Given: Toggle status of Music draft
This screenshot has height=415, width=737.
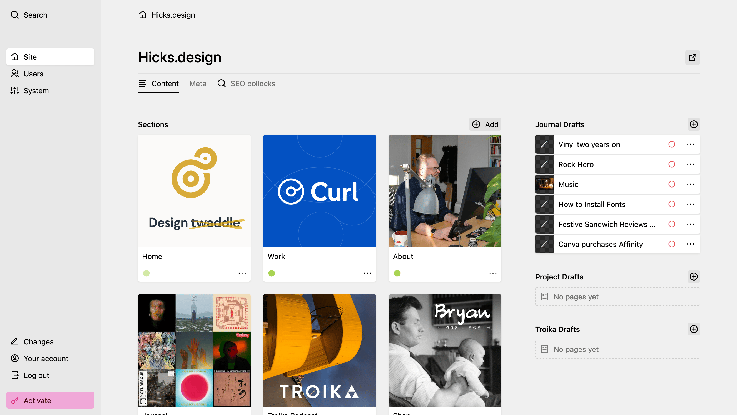Looking at the screenshot, I should coord(671,184).
